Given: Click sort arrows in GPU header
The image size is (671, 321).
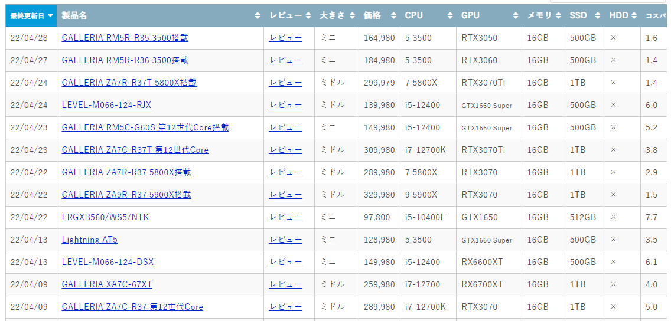Looking at the screenshot, I should coord(515,16).
